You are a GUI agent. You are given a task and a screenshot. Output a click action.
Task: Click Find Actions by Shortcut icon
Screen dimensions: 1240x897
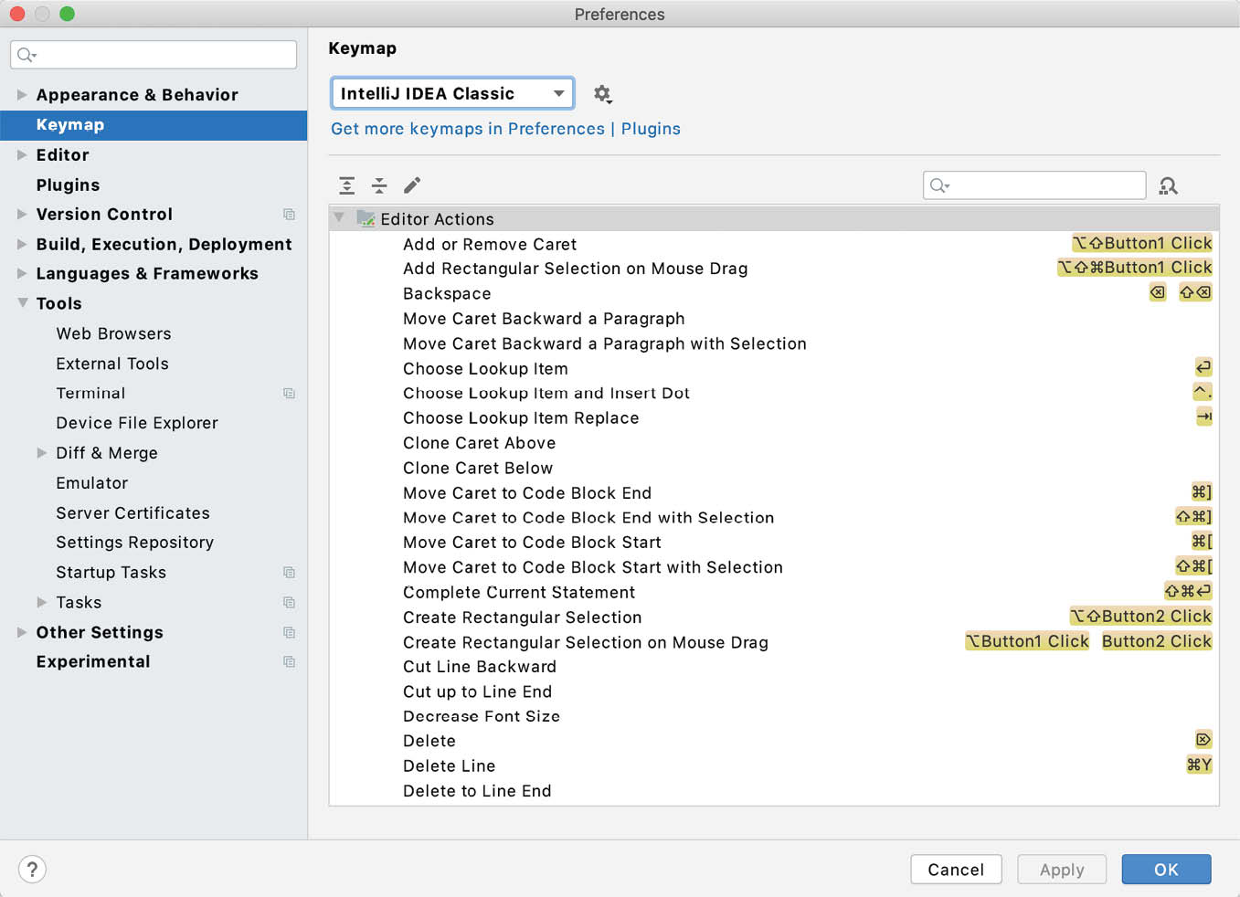(x=1168, y=185)
